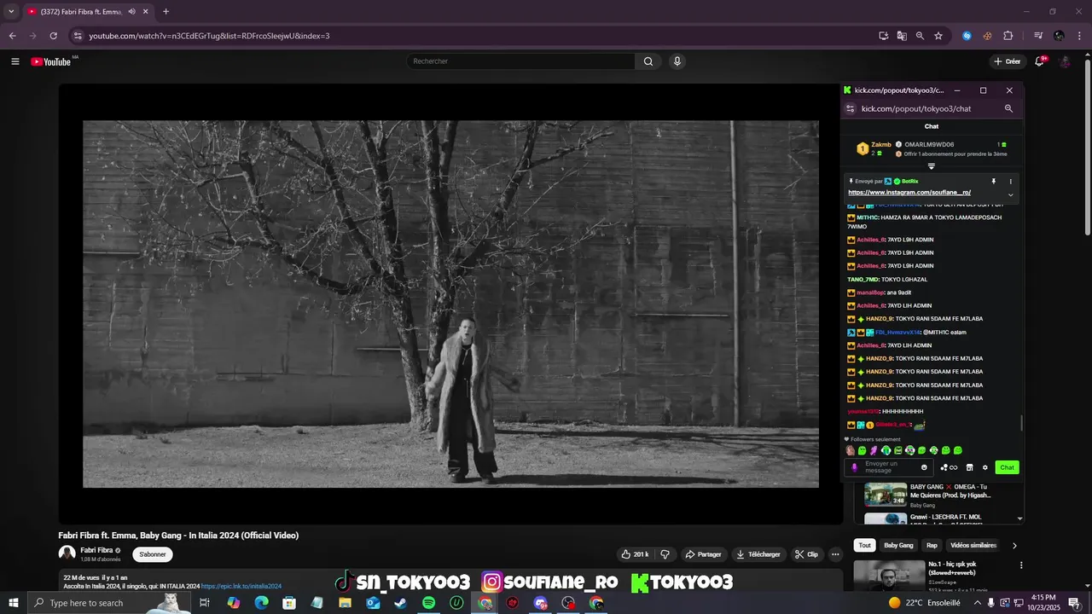Select the Rap filter chip

(x=932, y=546)
